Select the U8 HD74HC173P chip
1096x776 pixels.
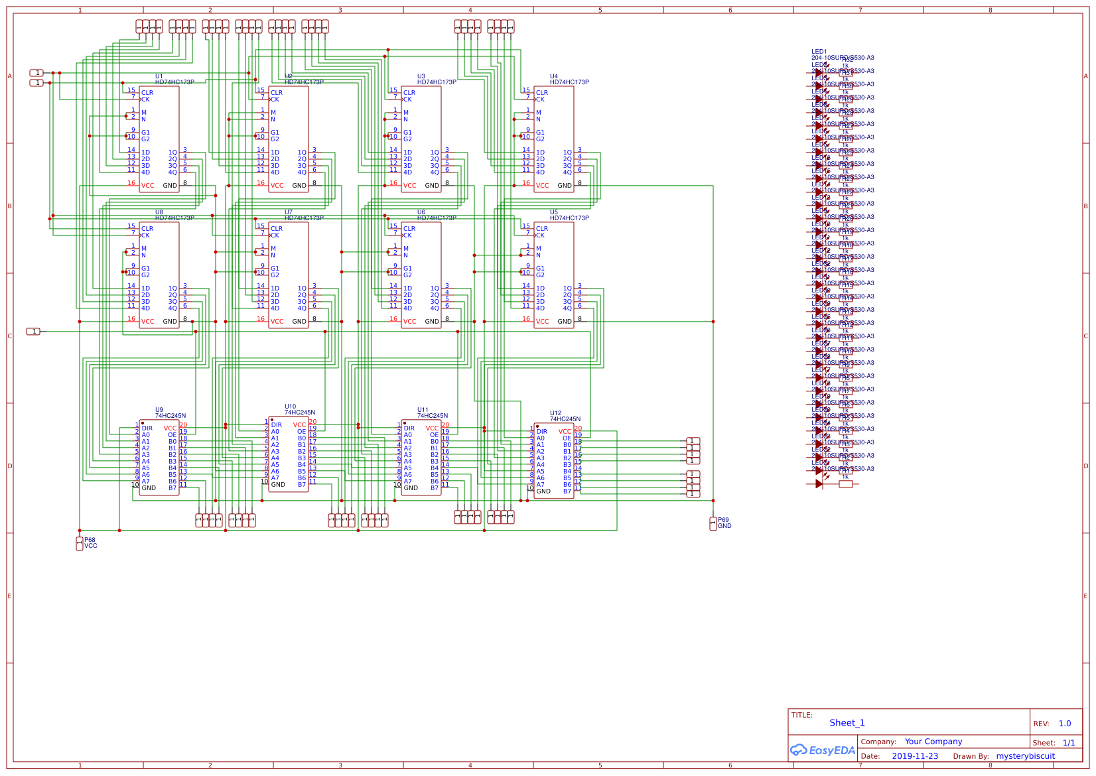click(158, 275)
